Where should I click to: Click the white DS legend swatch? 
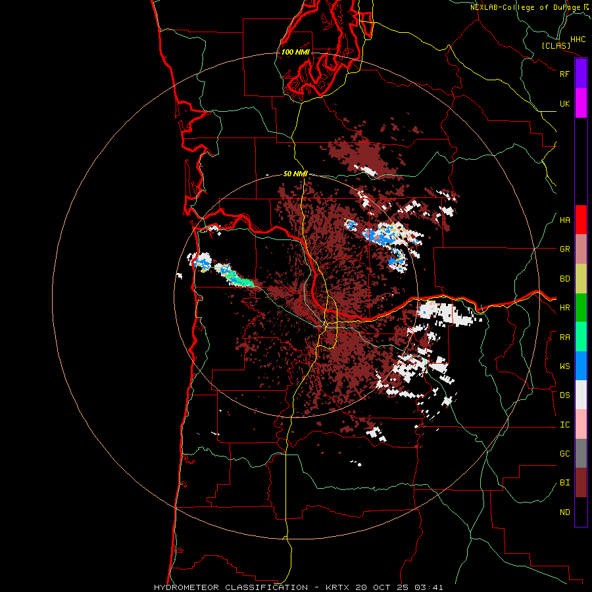click(581, 395)
